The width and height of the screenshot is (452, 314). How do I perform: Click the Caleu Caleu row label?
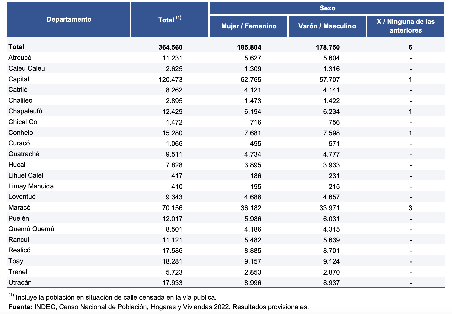(x=27, y=68)
